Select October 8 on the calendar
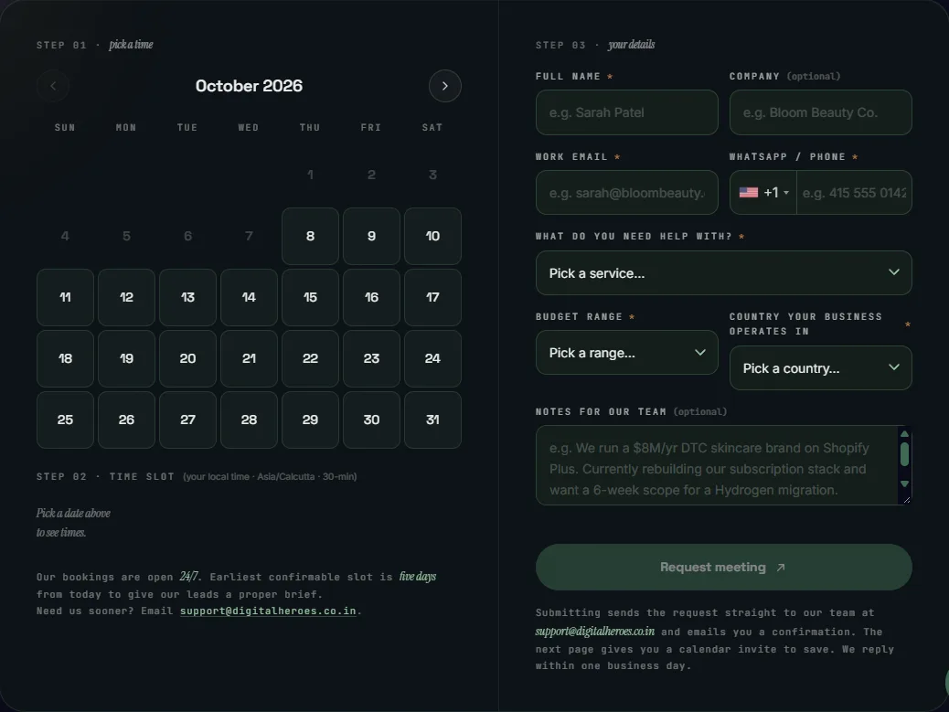 point(310,236)
